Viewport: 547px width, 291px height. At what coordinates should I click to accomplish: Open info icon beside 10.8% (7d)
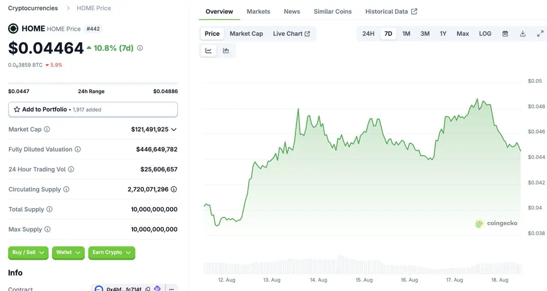[140, 48]
